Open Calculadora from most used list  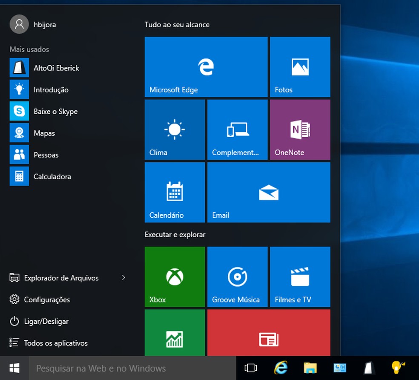(x=52, y=176)
